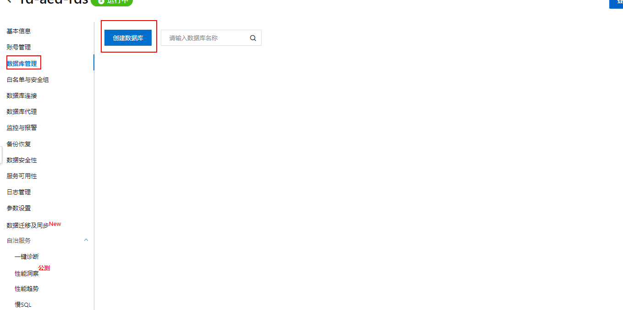The width and height of the screenshot is (623, 310).
Task: Open 基本信息 in the sidebar
Action: tap(19, 31)
